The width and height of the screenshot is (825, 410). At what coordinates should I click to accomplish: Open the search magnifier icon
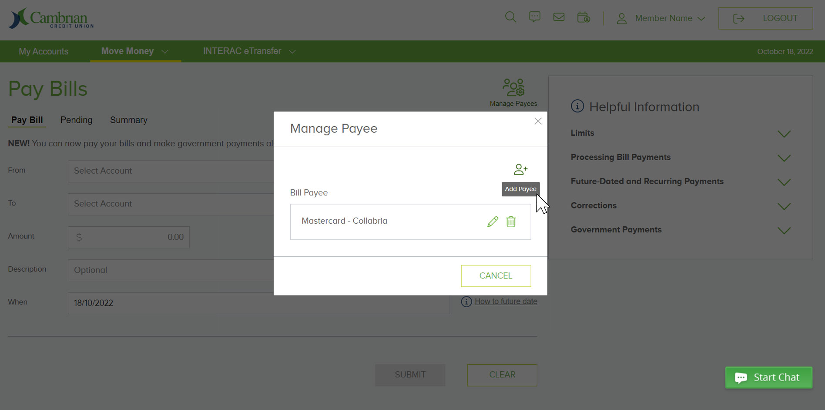(x=510, y=17)
